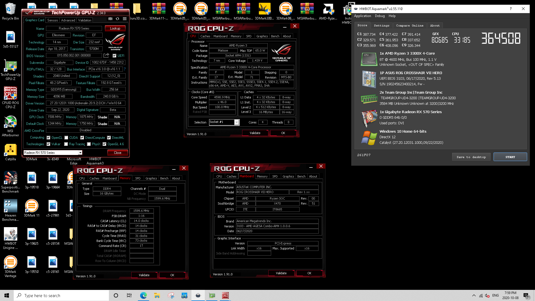Open the About tab in Aquamark
Screen dimensions: 535x301
(x=435, y=25)
